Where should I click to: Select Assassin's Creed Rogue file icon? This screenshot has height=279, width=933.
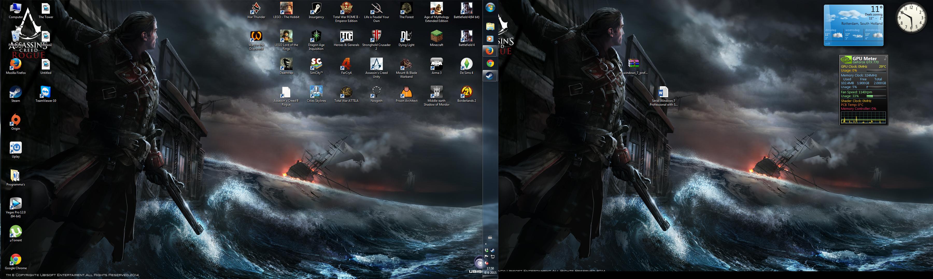point(286,96)
